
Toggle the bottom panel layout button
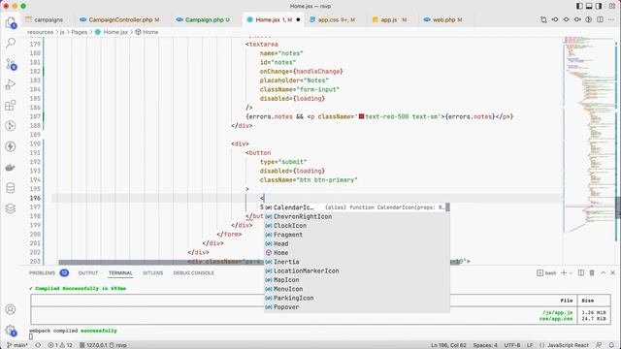(x=589, y=6)
